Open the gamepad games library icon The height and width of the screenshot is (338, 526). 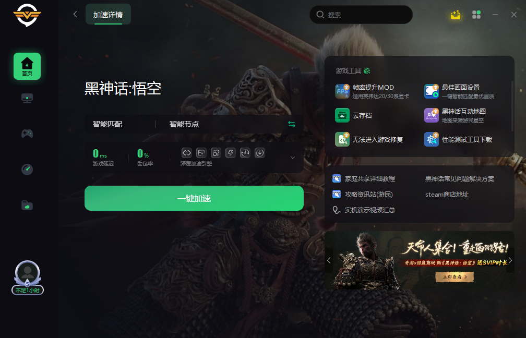tap(27, 134)
